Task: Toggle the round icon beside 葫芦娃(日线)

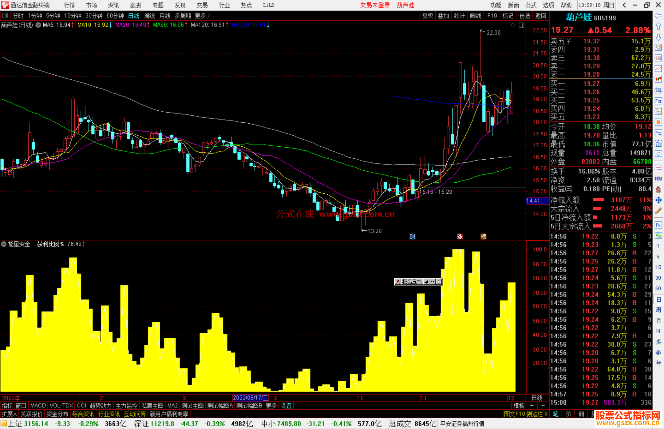Action: [38, 25]
